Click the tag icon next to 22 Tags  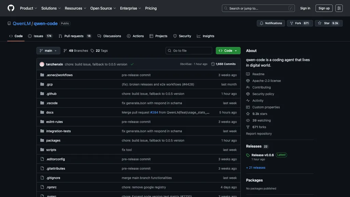(92, 50)
